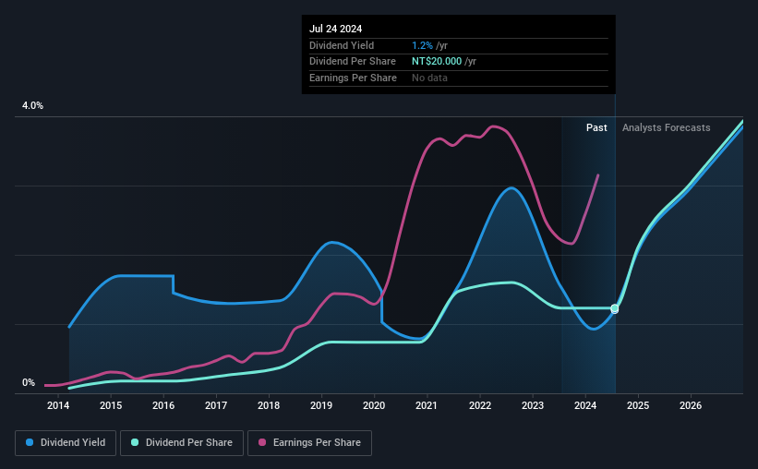Click the teal Dividend Per Share legend dot
The image size is (758, 469).
tap(135, 442)
